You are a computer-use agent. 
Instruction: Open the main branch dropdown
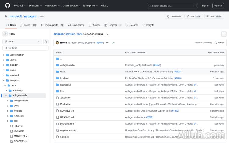pyautogui.click(x=22, y=42)
